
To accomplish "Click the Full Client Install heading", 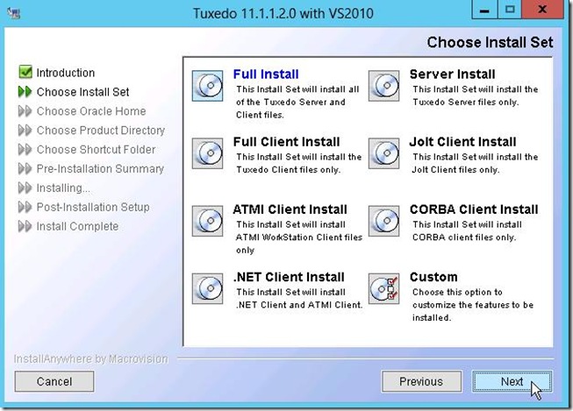I will [286, 142].
